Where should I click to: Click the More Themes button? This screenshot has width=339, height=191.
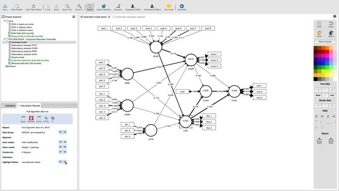click(325, 41)
